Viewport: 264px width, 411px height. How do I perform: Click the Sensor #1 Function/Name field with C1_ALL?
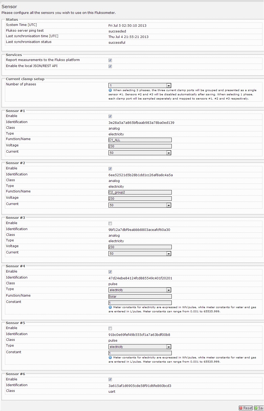point(140,140)
